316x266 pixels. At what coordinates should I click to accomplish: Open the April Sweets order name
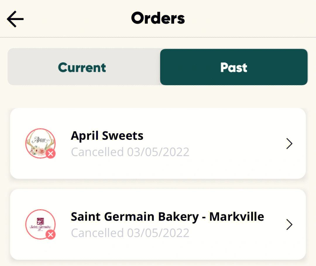point(107,136)
